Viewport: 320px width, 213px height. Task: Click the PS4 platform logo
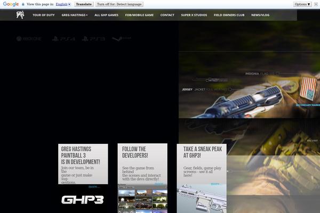click(x=63, y=39)
